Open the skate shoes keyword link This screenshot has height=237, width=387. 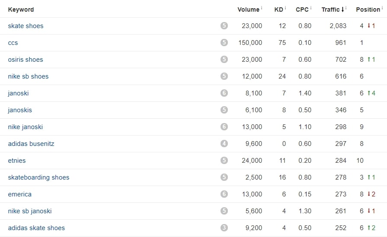[x=26, y=26]
